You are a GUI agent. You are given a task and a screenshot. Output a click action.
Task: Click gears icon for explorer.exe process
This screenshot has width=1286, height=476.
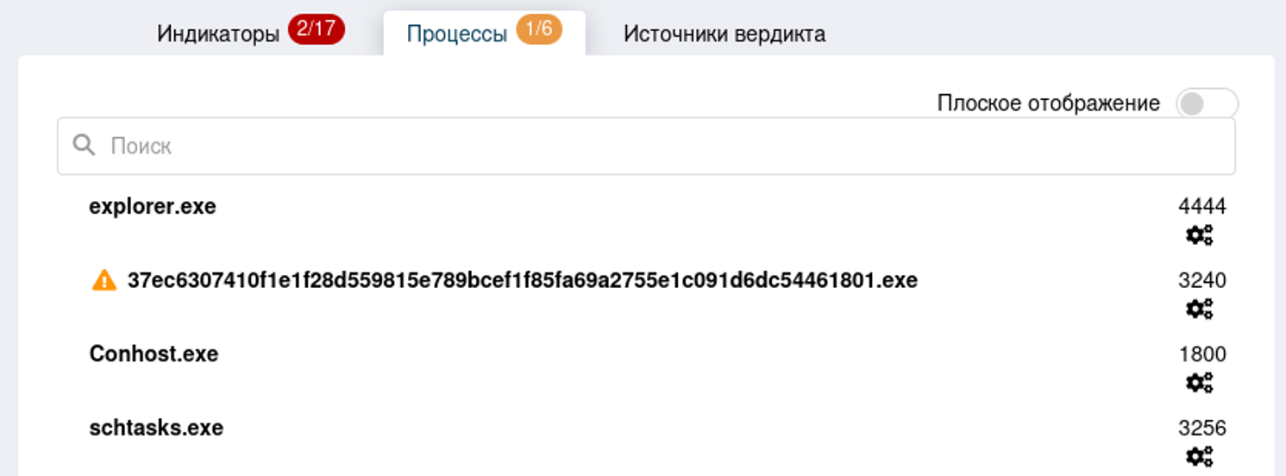click(1200, 235)
